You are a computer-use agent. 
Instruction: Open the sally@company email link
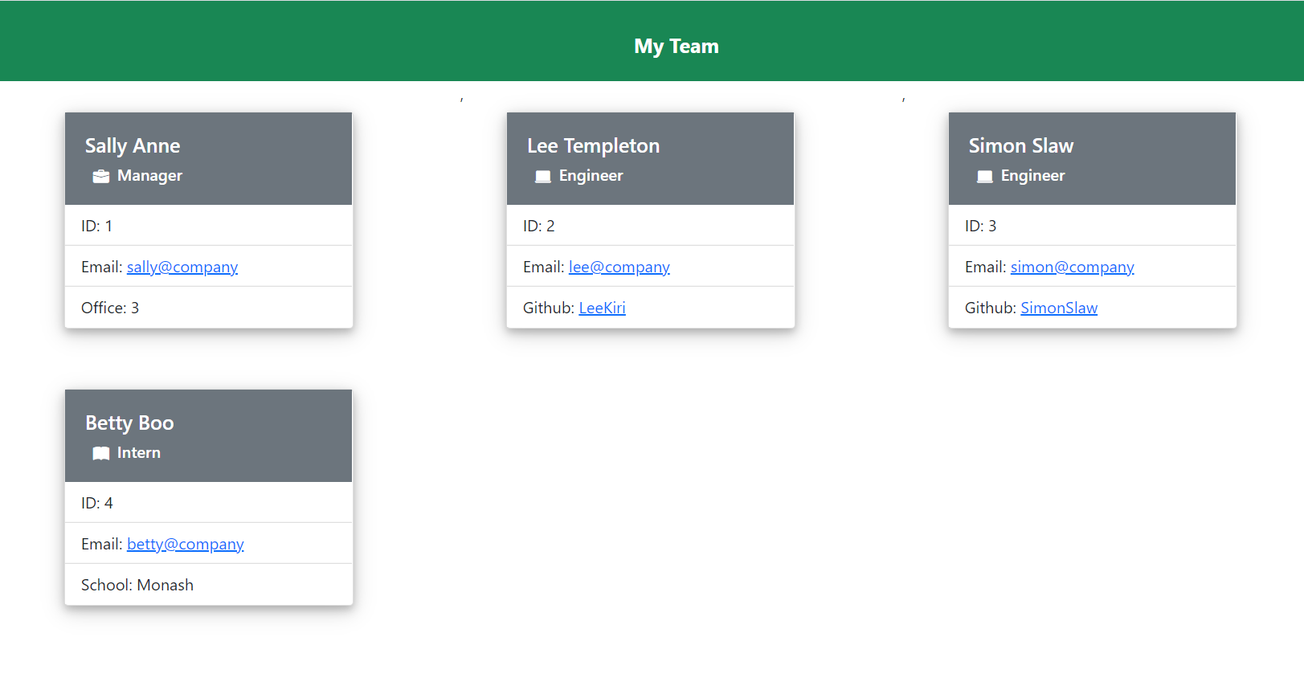click(182, 266)
